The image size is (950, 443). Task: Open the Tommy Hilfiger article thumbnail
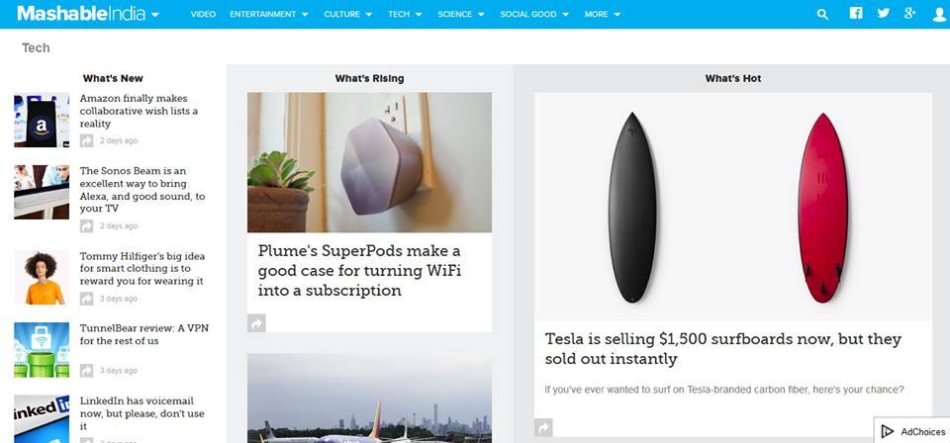[x=42, y=277]
